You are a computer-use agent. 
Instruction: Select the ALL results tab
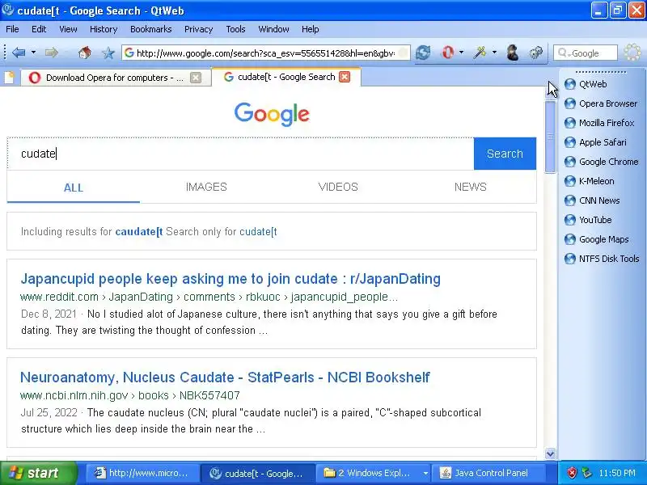click(x=74, y=188)
